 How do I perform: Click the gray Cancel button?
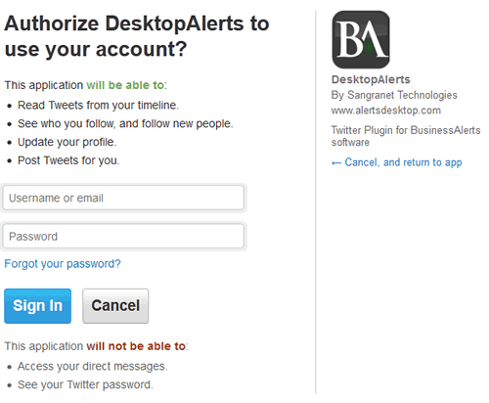pyautogui.click(x=115, y=306)
